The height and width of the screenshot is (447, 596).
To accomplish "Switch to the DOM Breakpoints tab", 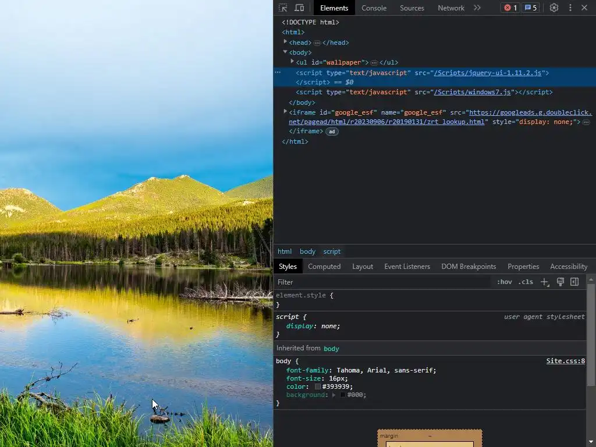I will pos(469,267).
